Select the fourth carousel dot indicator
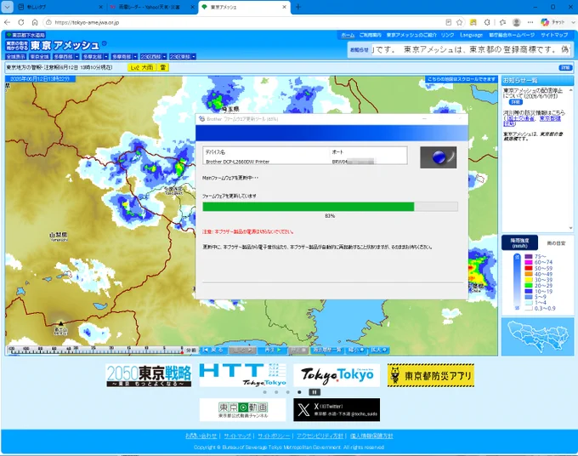Image resolution: width=578 pixels, height=456 pixels. 299,392
